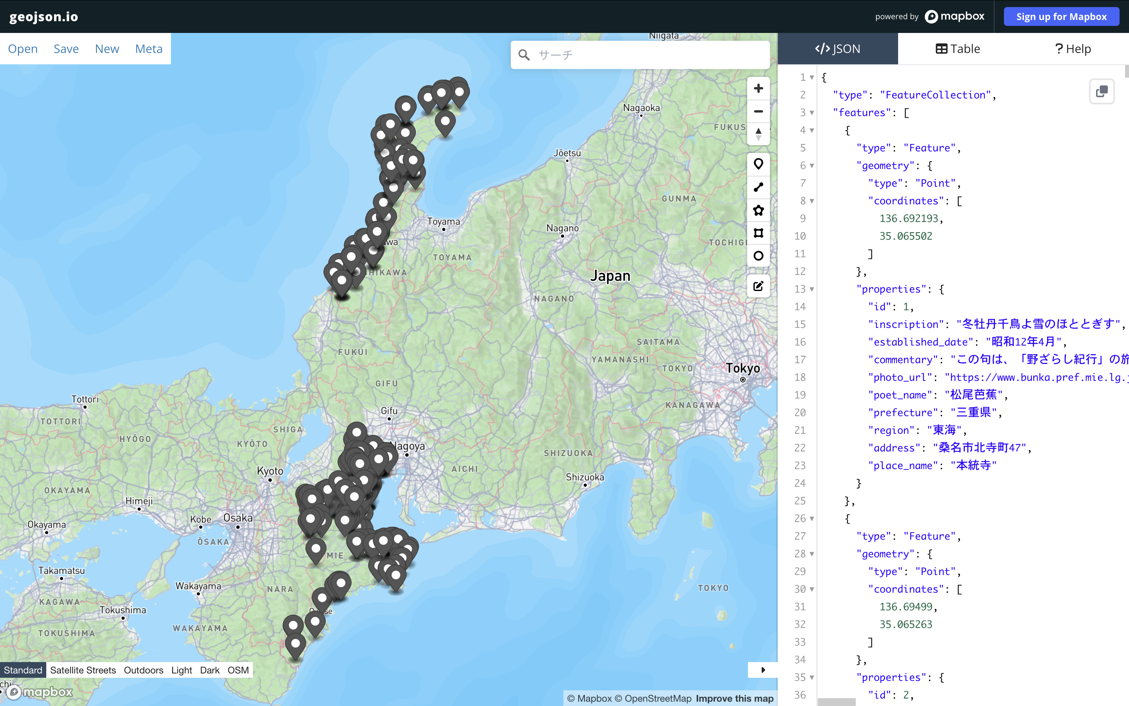The width and height of the screenshot is (1129, 706).
Task: Open the Meta menu
Action: point(148,49)
